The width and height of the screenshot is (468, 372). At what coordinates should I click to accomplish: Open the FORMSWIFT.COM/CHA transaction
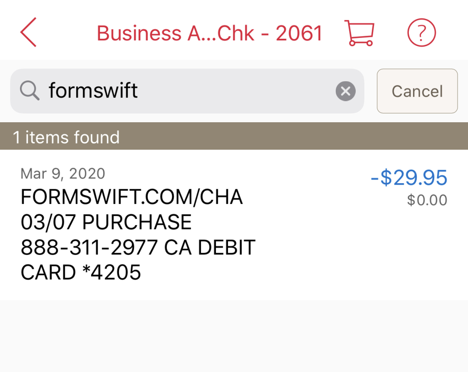pyautogui.click(x=132, y=197)
